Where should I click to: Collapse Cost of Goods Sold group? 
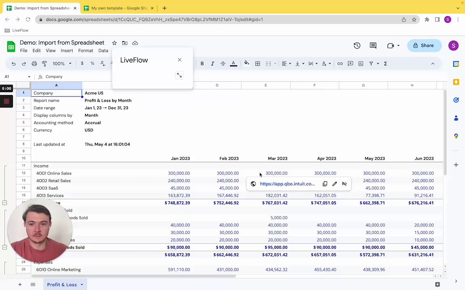point(5,247)
